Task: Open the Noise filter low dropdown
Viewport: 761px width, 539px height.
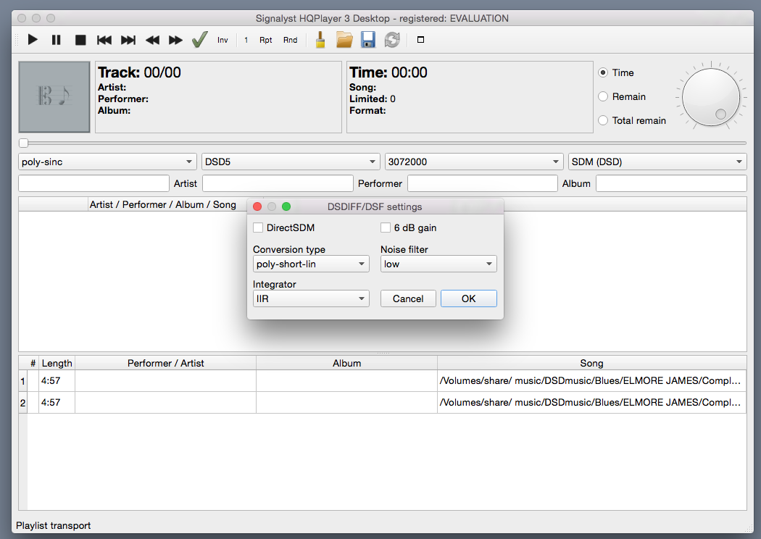Action: coord(438,264)
